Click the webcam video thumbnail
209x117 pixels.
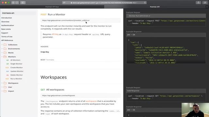pyautogui.click(x=195, y=110)
